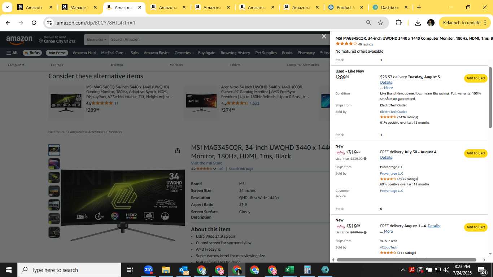View site information icon in address bar
The width and height of the screenshot is (493, 277).
[x=49, y=23]
